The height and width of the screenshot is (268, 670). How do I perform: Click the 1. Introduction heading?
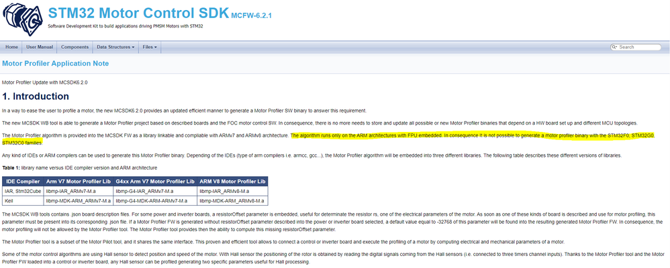pos(36,96)
